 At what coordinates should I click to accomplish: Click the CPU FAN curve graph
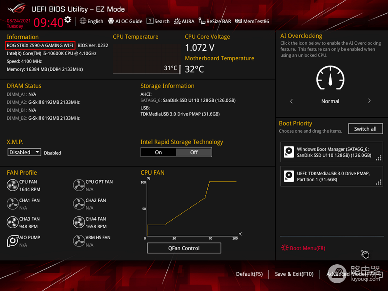coord(192,208)
